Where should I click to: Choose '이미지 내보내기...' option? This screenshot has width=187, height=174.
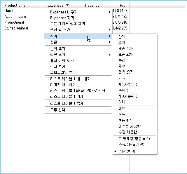click(64, 85)
